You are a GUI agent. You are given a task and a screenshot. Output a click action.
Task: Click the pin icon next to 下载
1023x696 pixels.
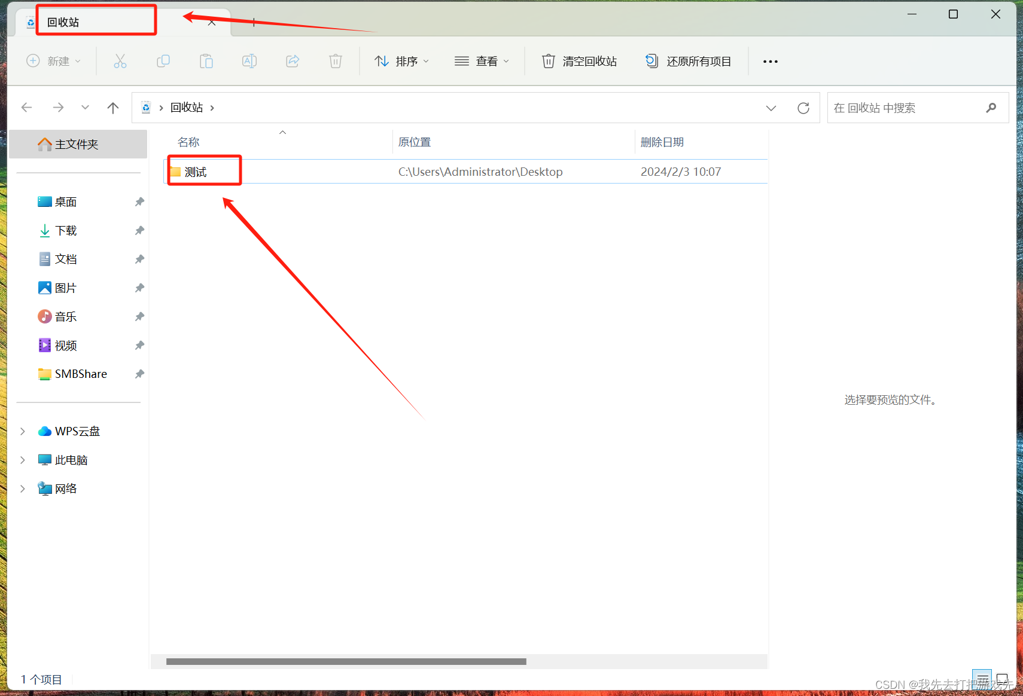click(x=139, y=231)
